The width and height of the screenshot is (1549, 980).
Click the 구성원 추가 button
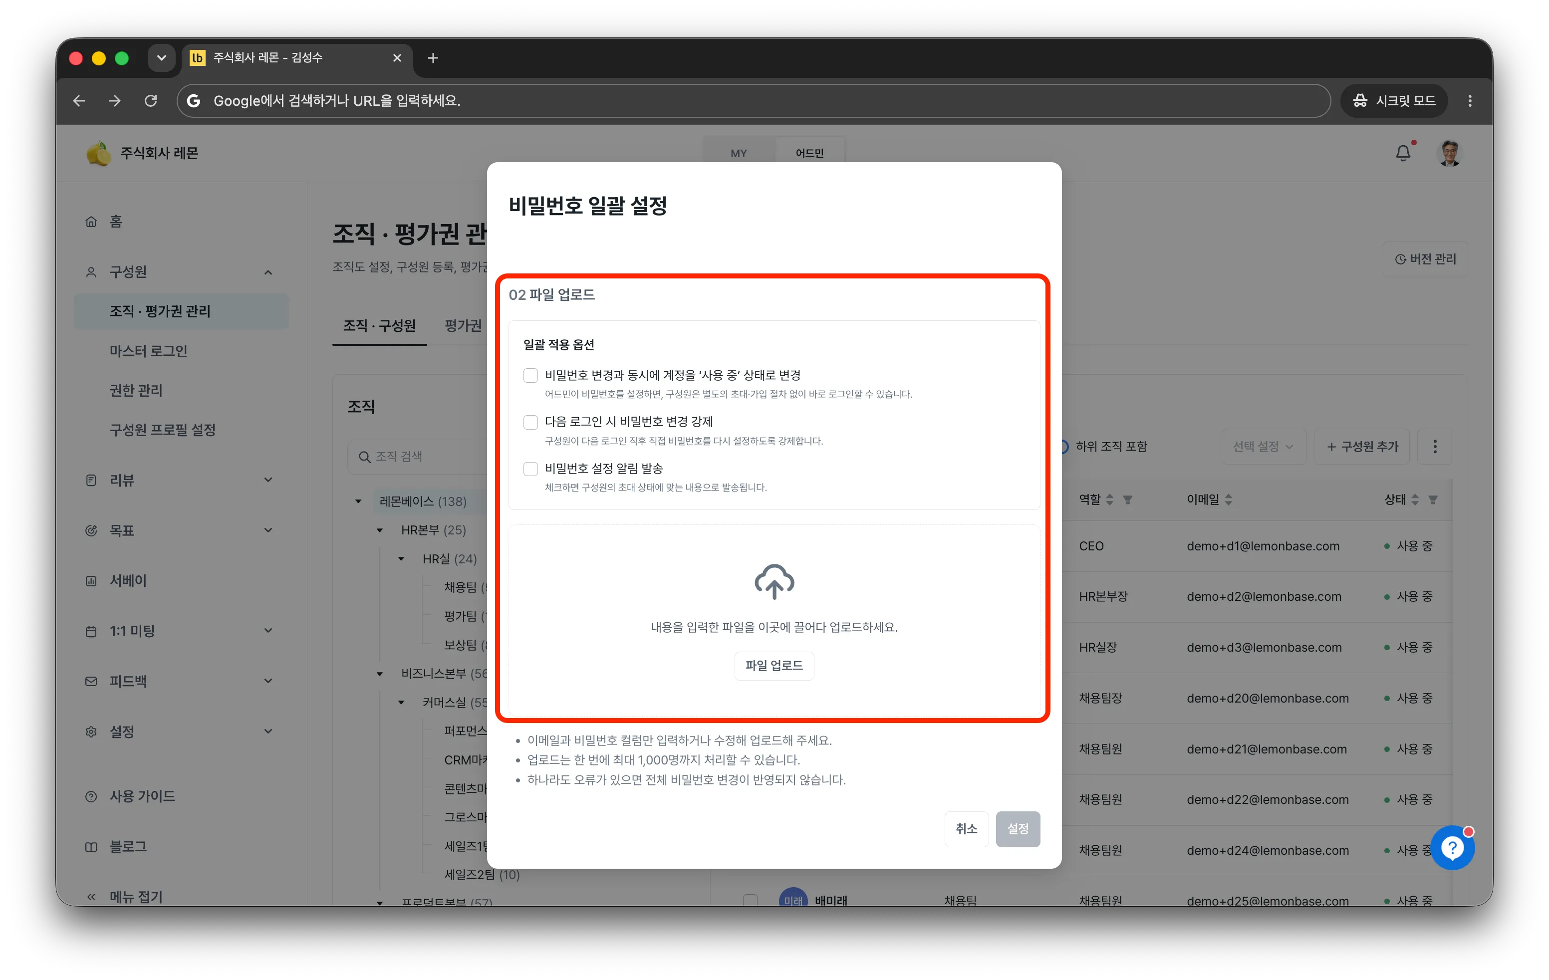[1361, 447]
